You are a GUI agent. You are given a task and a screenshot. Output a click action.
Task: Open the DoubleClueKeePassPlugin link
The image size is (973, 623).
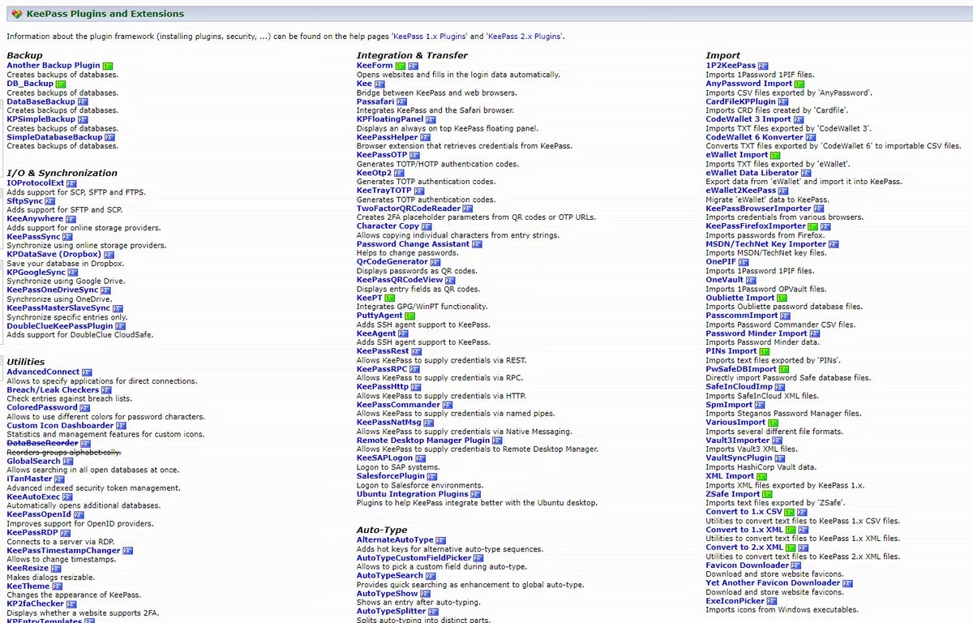click(60, 325)
